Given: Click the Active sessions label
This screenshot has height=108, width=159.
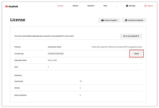Looking at the screenshot, I should pyautogui.click(x=20, y=95).
